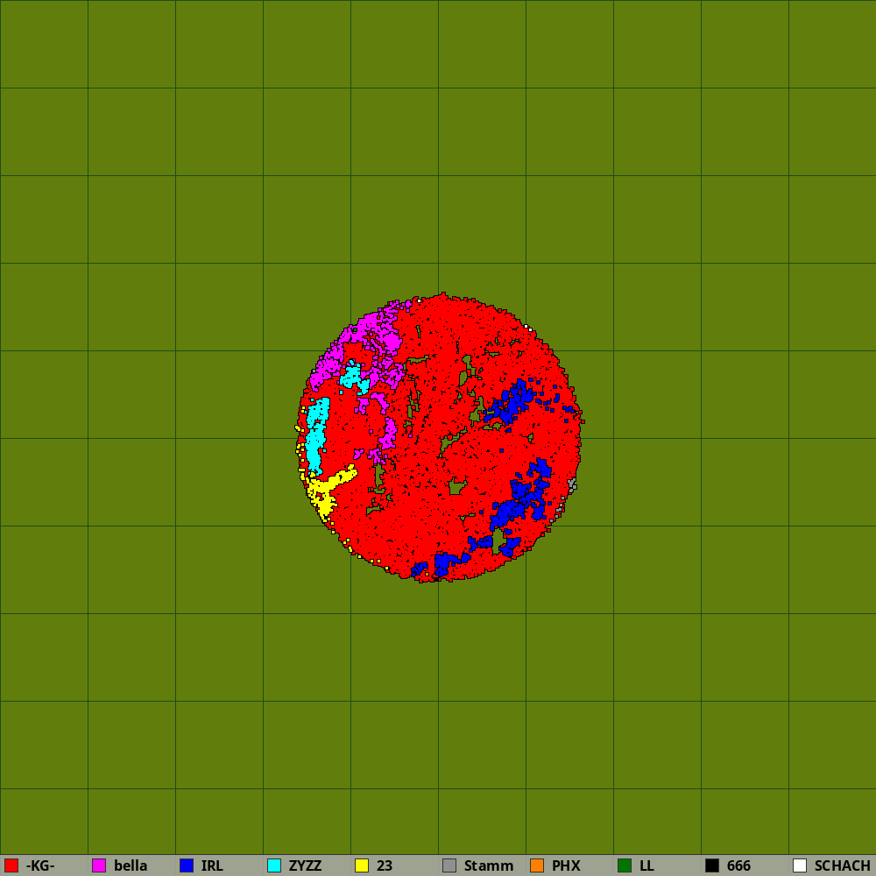
Task: Click the green LL legend swatch
Action: click(625, 865)
